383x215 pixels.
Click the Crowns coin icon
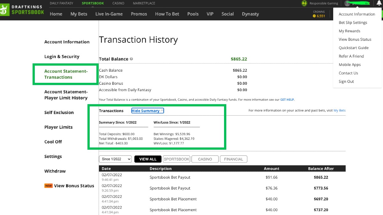(x=314, y=16)
